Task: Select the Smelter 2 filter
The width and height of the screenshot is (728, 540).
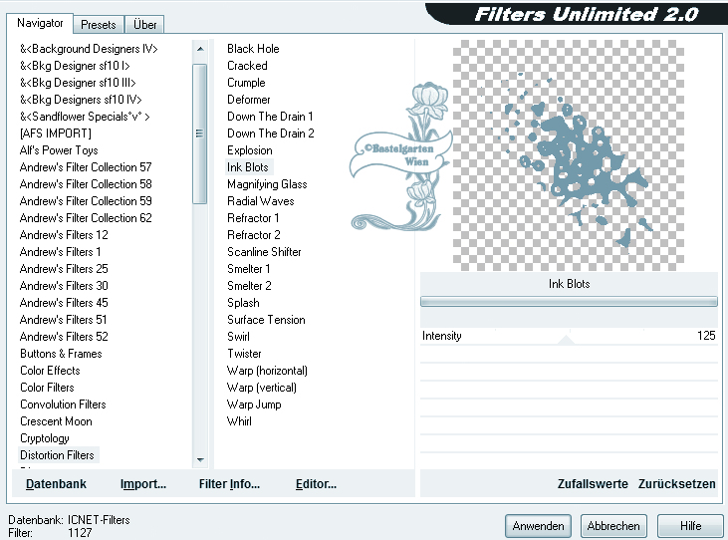Action: (249, 286)
